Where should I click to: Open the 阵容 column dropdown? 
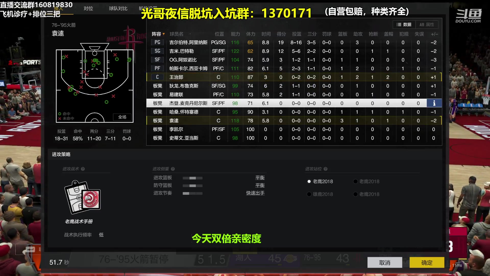click(158, 34)
